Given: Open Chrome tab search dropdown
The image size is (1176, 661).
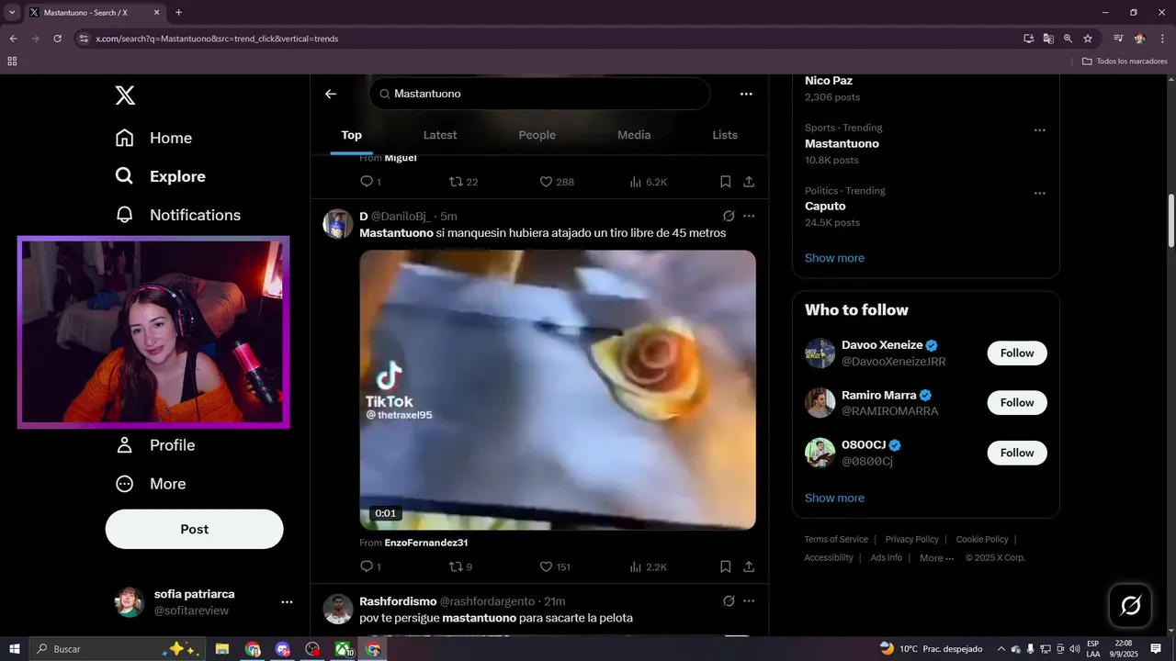Looking at the screenshot, I should (12, 13).
